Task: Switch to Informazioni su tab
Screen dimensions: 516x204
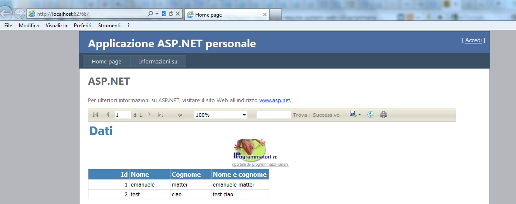Action: click(x=158, y=61)
